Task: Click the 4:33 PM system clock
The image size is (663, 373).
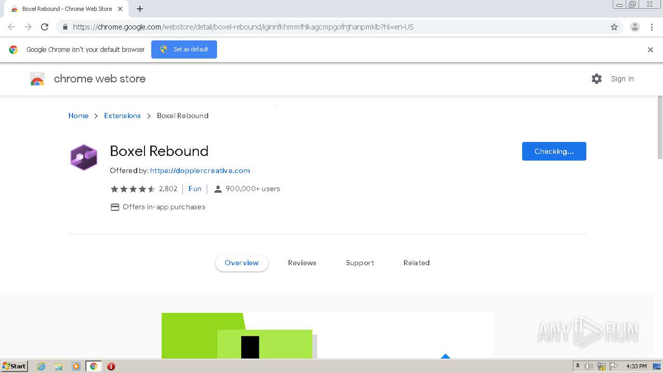Action: click(637, 366)
